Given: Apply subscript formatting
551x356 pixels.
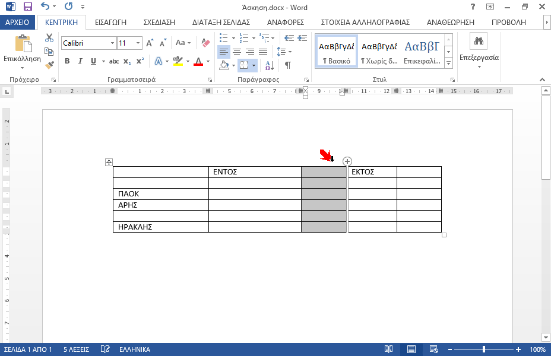Looking at the screenshot, I should coord(127,62).
